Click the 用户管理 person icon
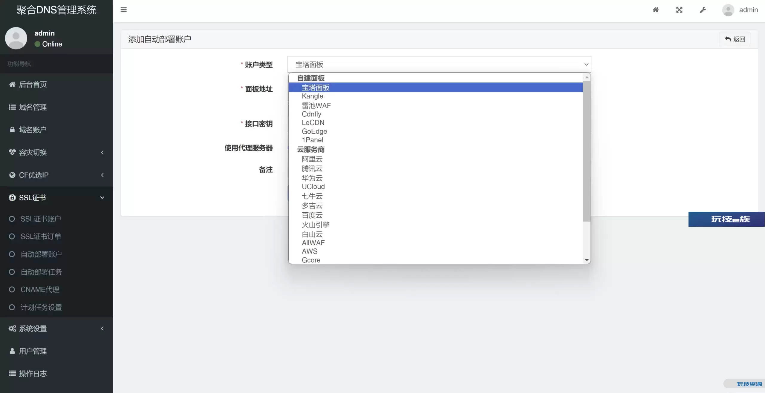The image size is (765, 393). tap(12, 351)
